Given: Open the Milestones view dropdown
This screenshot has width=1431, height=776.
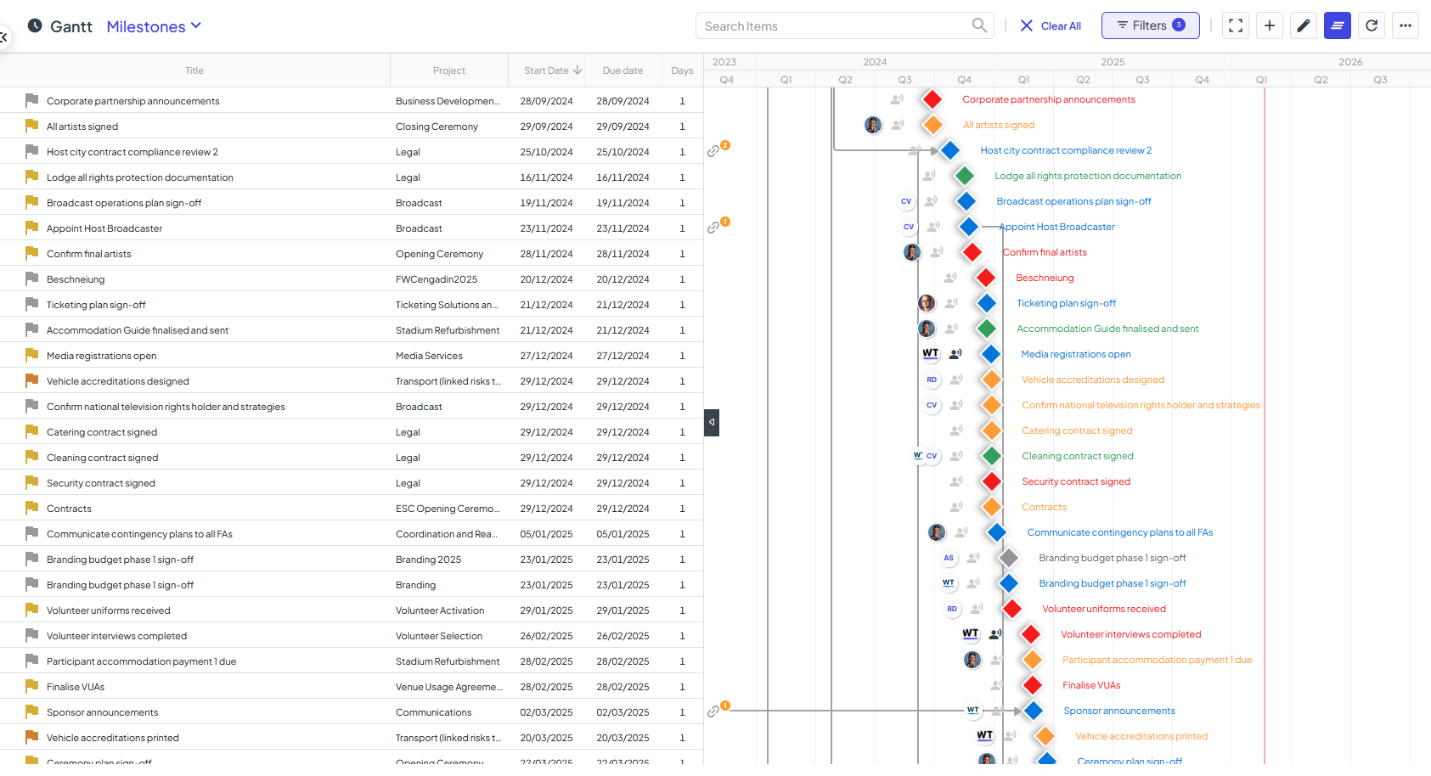Looking at the screenshot, I should [154, 26].
